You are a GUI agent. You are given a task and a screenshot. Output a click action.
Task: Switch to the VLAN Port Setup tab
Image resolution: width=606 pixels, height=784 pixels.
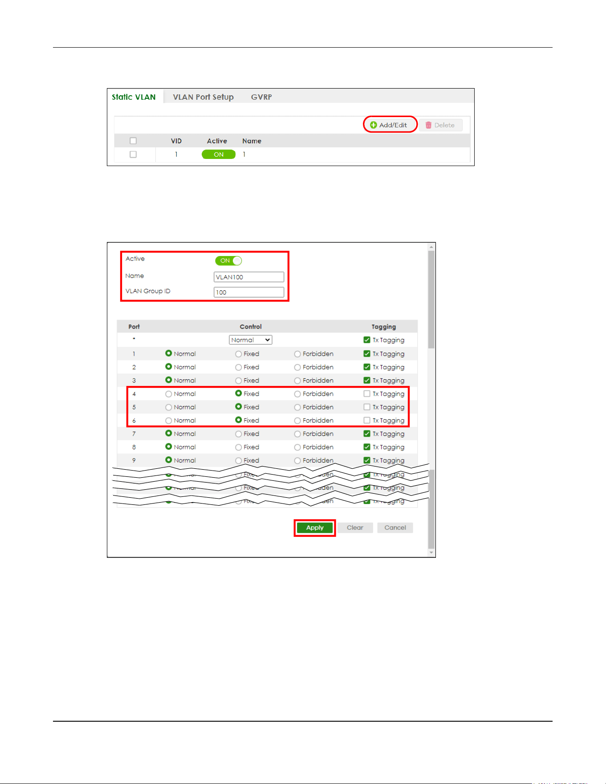click(x=203, y=97)
